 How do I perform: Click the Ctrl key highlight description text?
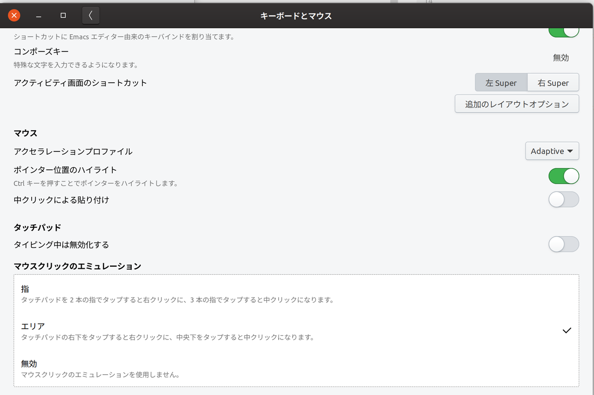(x=96, y=184)
